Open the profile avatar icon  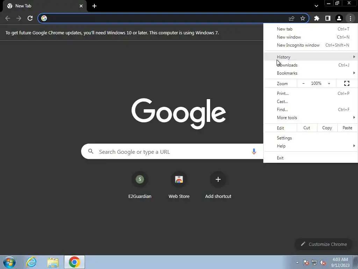(339, 18)
